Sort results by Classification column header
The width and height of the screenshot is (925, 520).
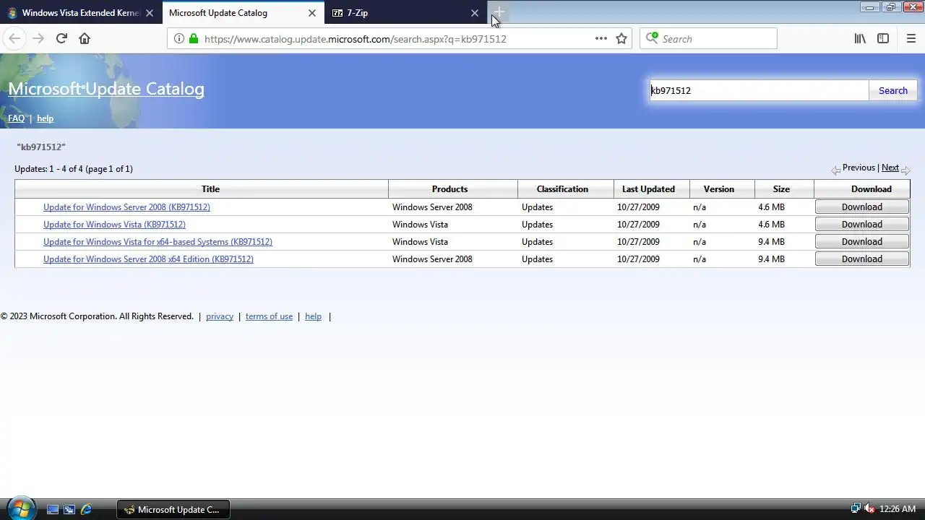pos(562,189)
